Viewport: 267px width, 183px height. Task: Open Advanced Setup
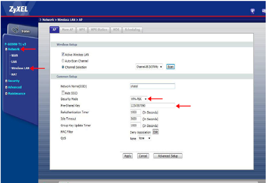[168, 156]
